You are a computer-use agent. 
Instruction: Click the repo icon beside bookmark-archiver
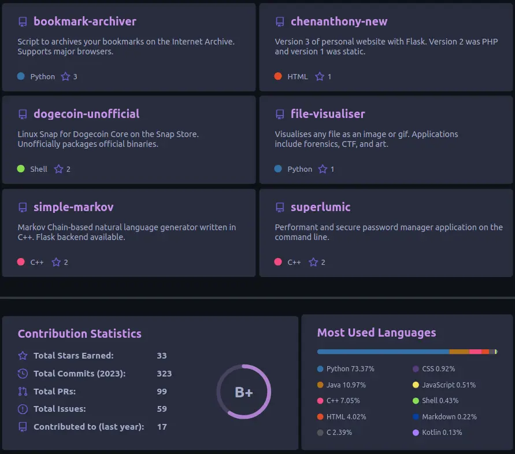click(x=23, y=22)
